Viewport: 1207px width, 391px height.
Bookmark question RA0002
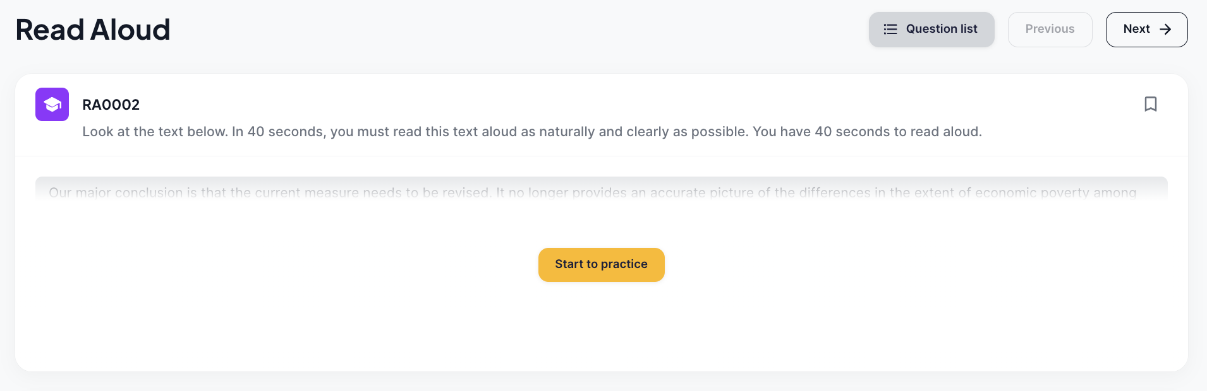pos(1150,104)
